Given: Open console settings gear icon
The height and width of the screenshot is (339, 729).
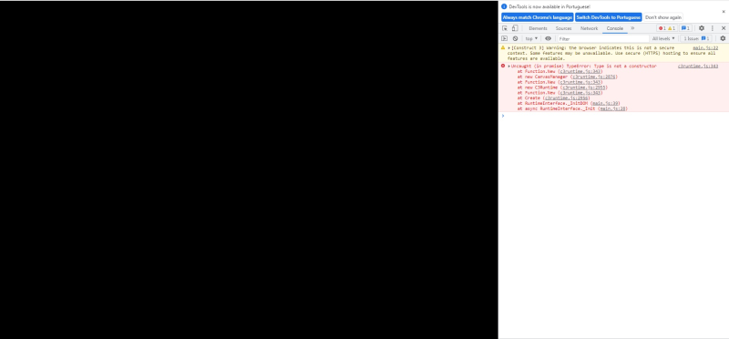Looking at the screenshot, I should point(723,38).
